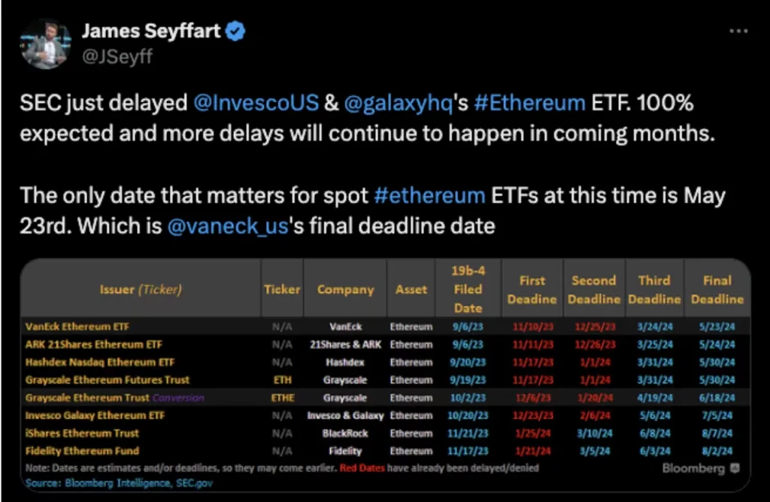Open the tweet's three-dot more menu
Viewport: 770px width, 502px height.
tap(739, 32)
